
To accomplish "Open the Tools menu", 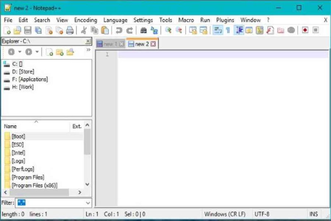I will pyautogui.click(x=166, y=20).
